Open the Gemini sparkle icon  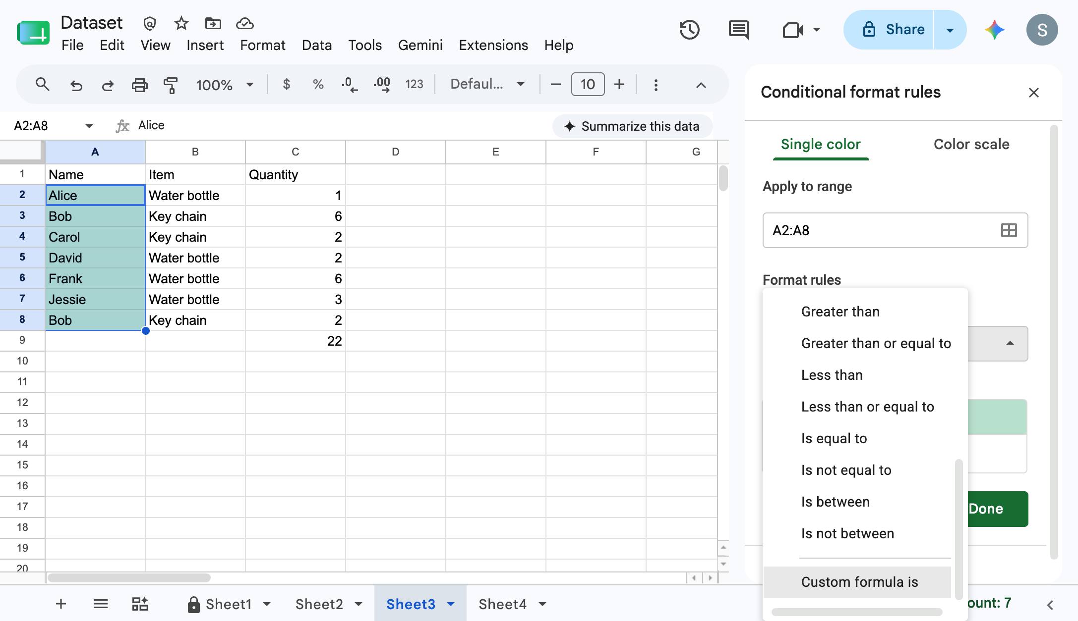(994, 30)
